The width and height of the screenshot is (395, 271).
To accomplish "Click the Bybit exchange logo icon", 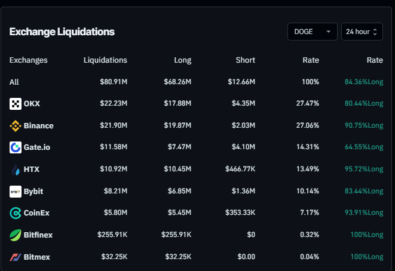I will tap(16, 192).
